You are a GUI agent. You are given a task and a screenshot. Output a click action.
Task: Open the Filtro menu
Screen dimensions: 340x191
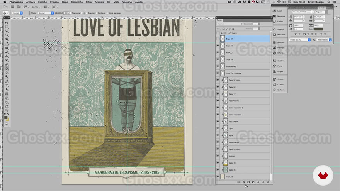88,2
